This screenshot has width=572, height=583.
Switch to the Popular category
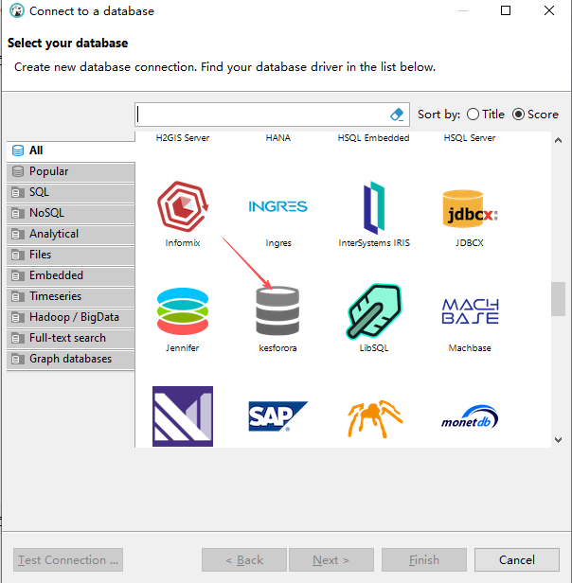point(71,171)
